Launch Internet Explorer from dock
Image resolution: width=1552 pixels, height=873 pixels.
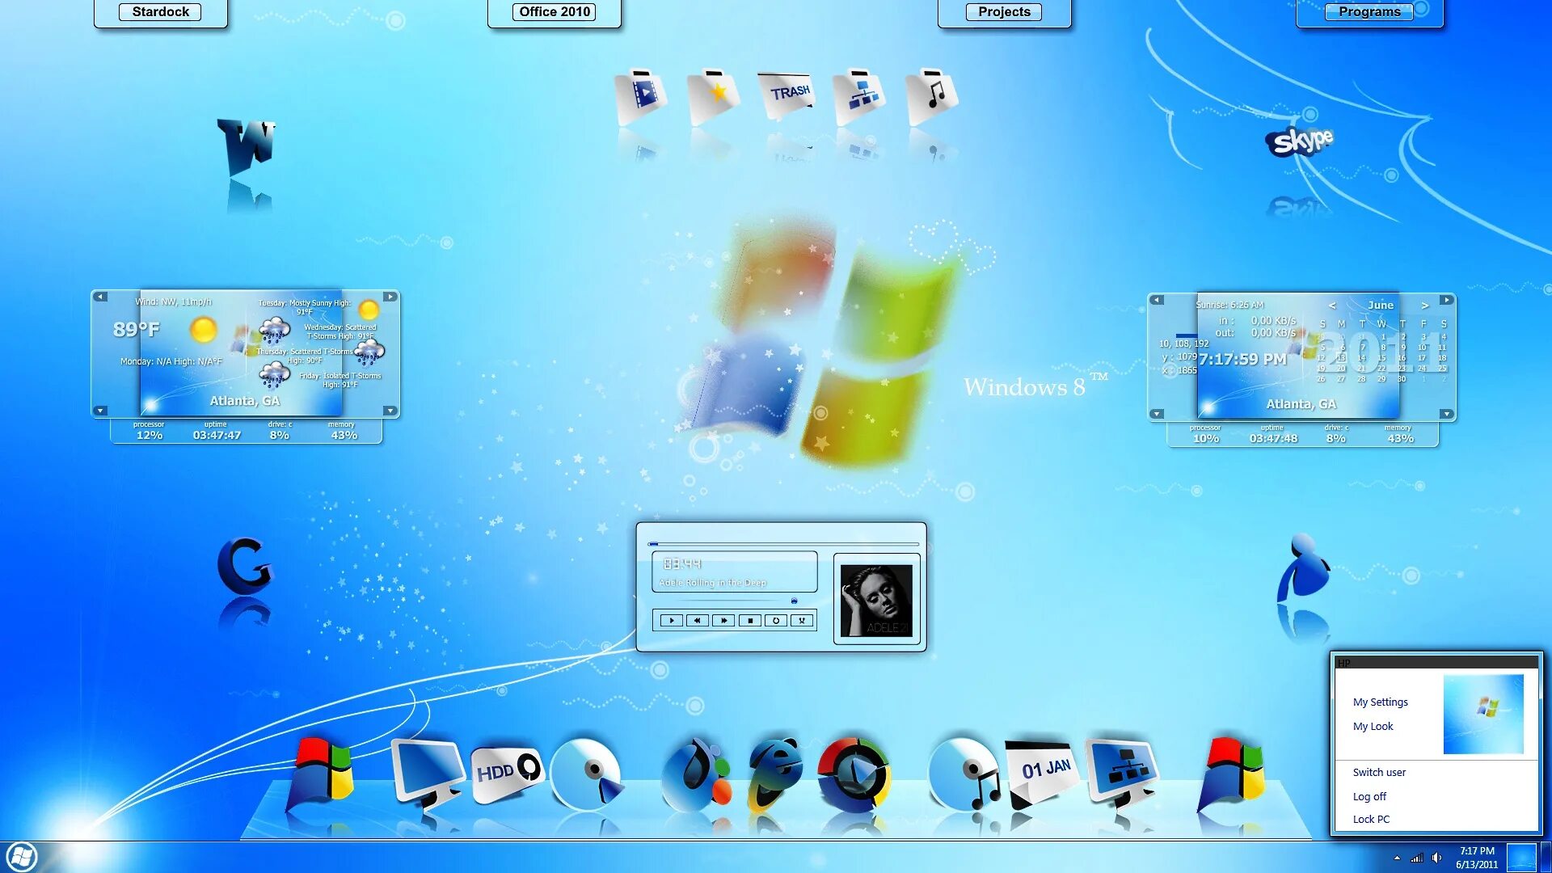[x=774, y=772]
